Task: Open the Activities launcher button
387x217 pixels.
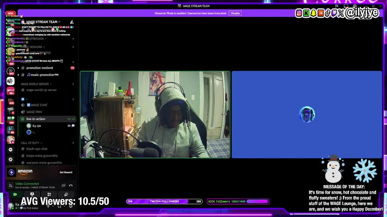Action: 49,194
